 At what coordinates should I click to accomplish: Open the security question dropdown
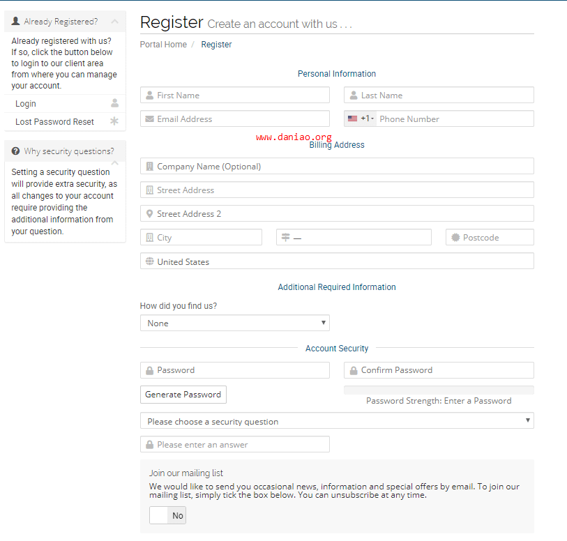coord(337,421)
